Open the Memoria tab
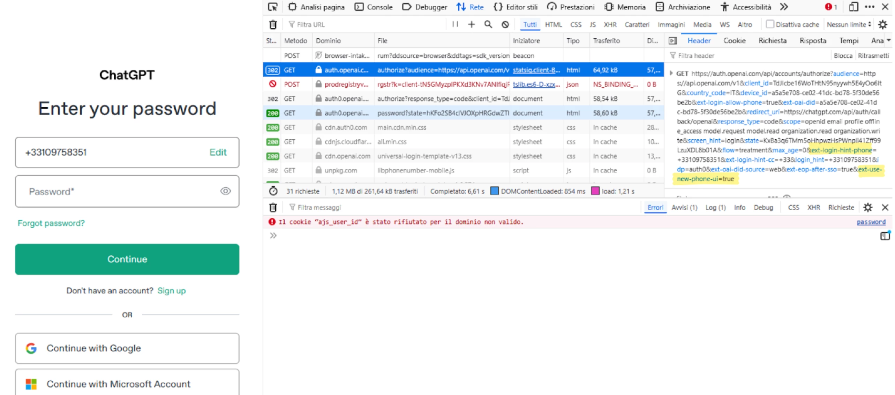The width and height of the screenshot is (895, 395). click(x=625, y=7)
